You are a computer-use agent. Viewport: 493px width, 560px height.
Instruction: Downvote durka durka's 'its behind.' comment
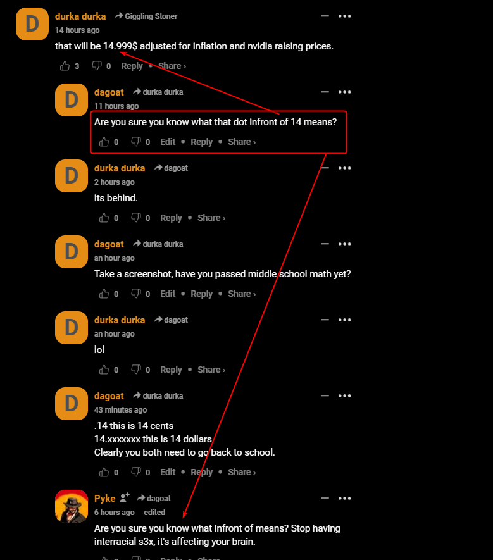pos(136,218)
